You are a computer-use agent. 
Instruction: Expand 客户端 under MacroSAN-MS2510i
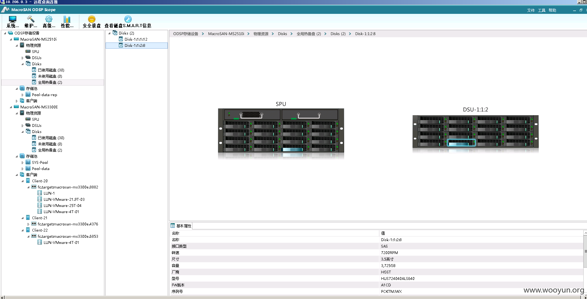tap(17, 101)
